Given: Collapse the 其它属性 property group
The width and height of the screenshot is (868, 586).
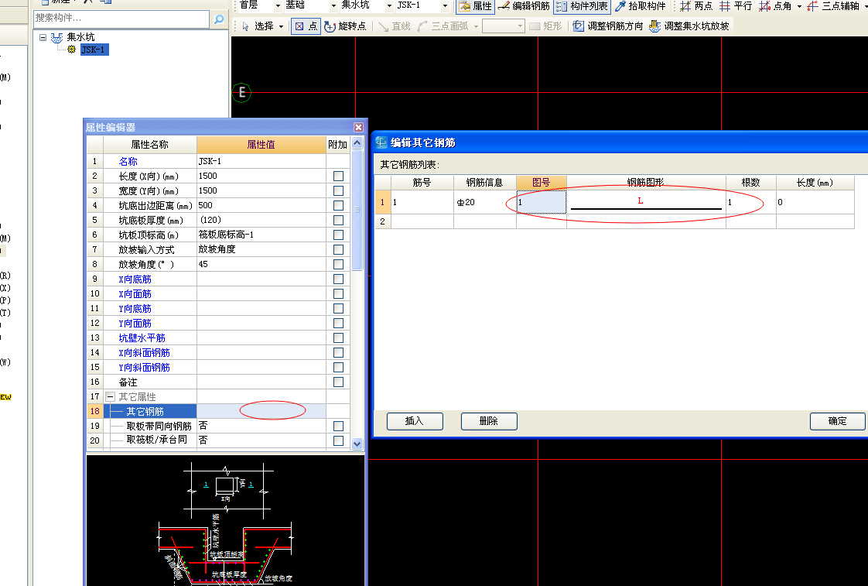Looking at the screenshot, I should tap(110, 397).
